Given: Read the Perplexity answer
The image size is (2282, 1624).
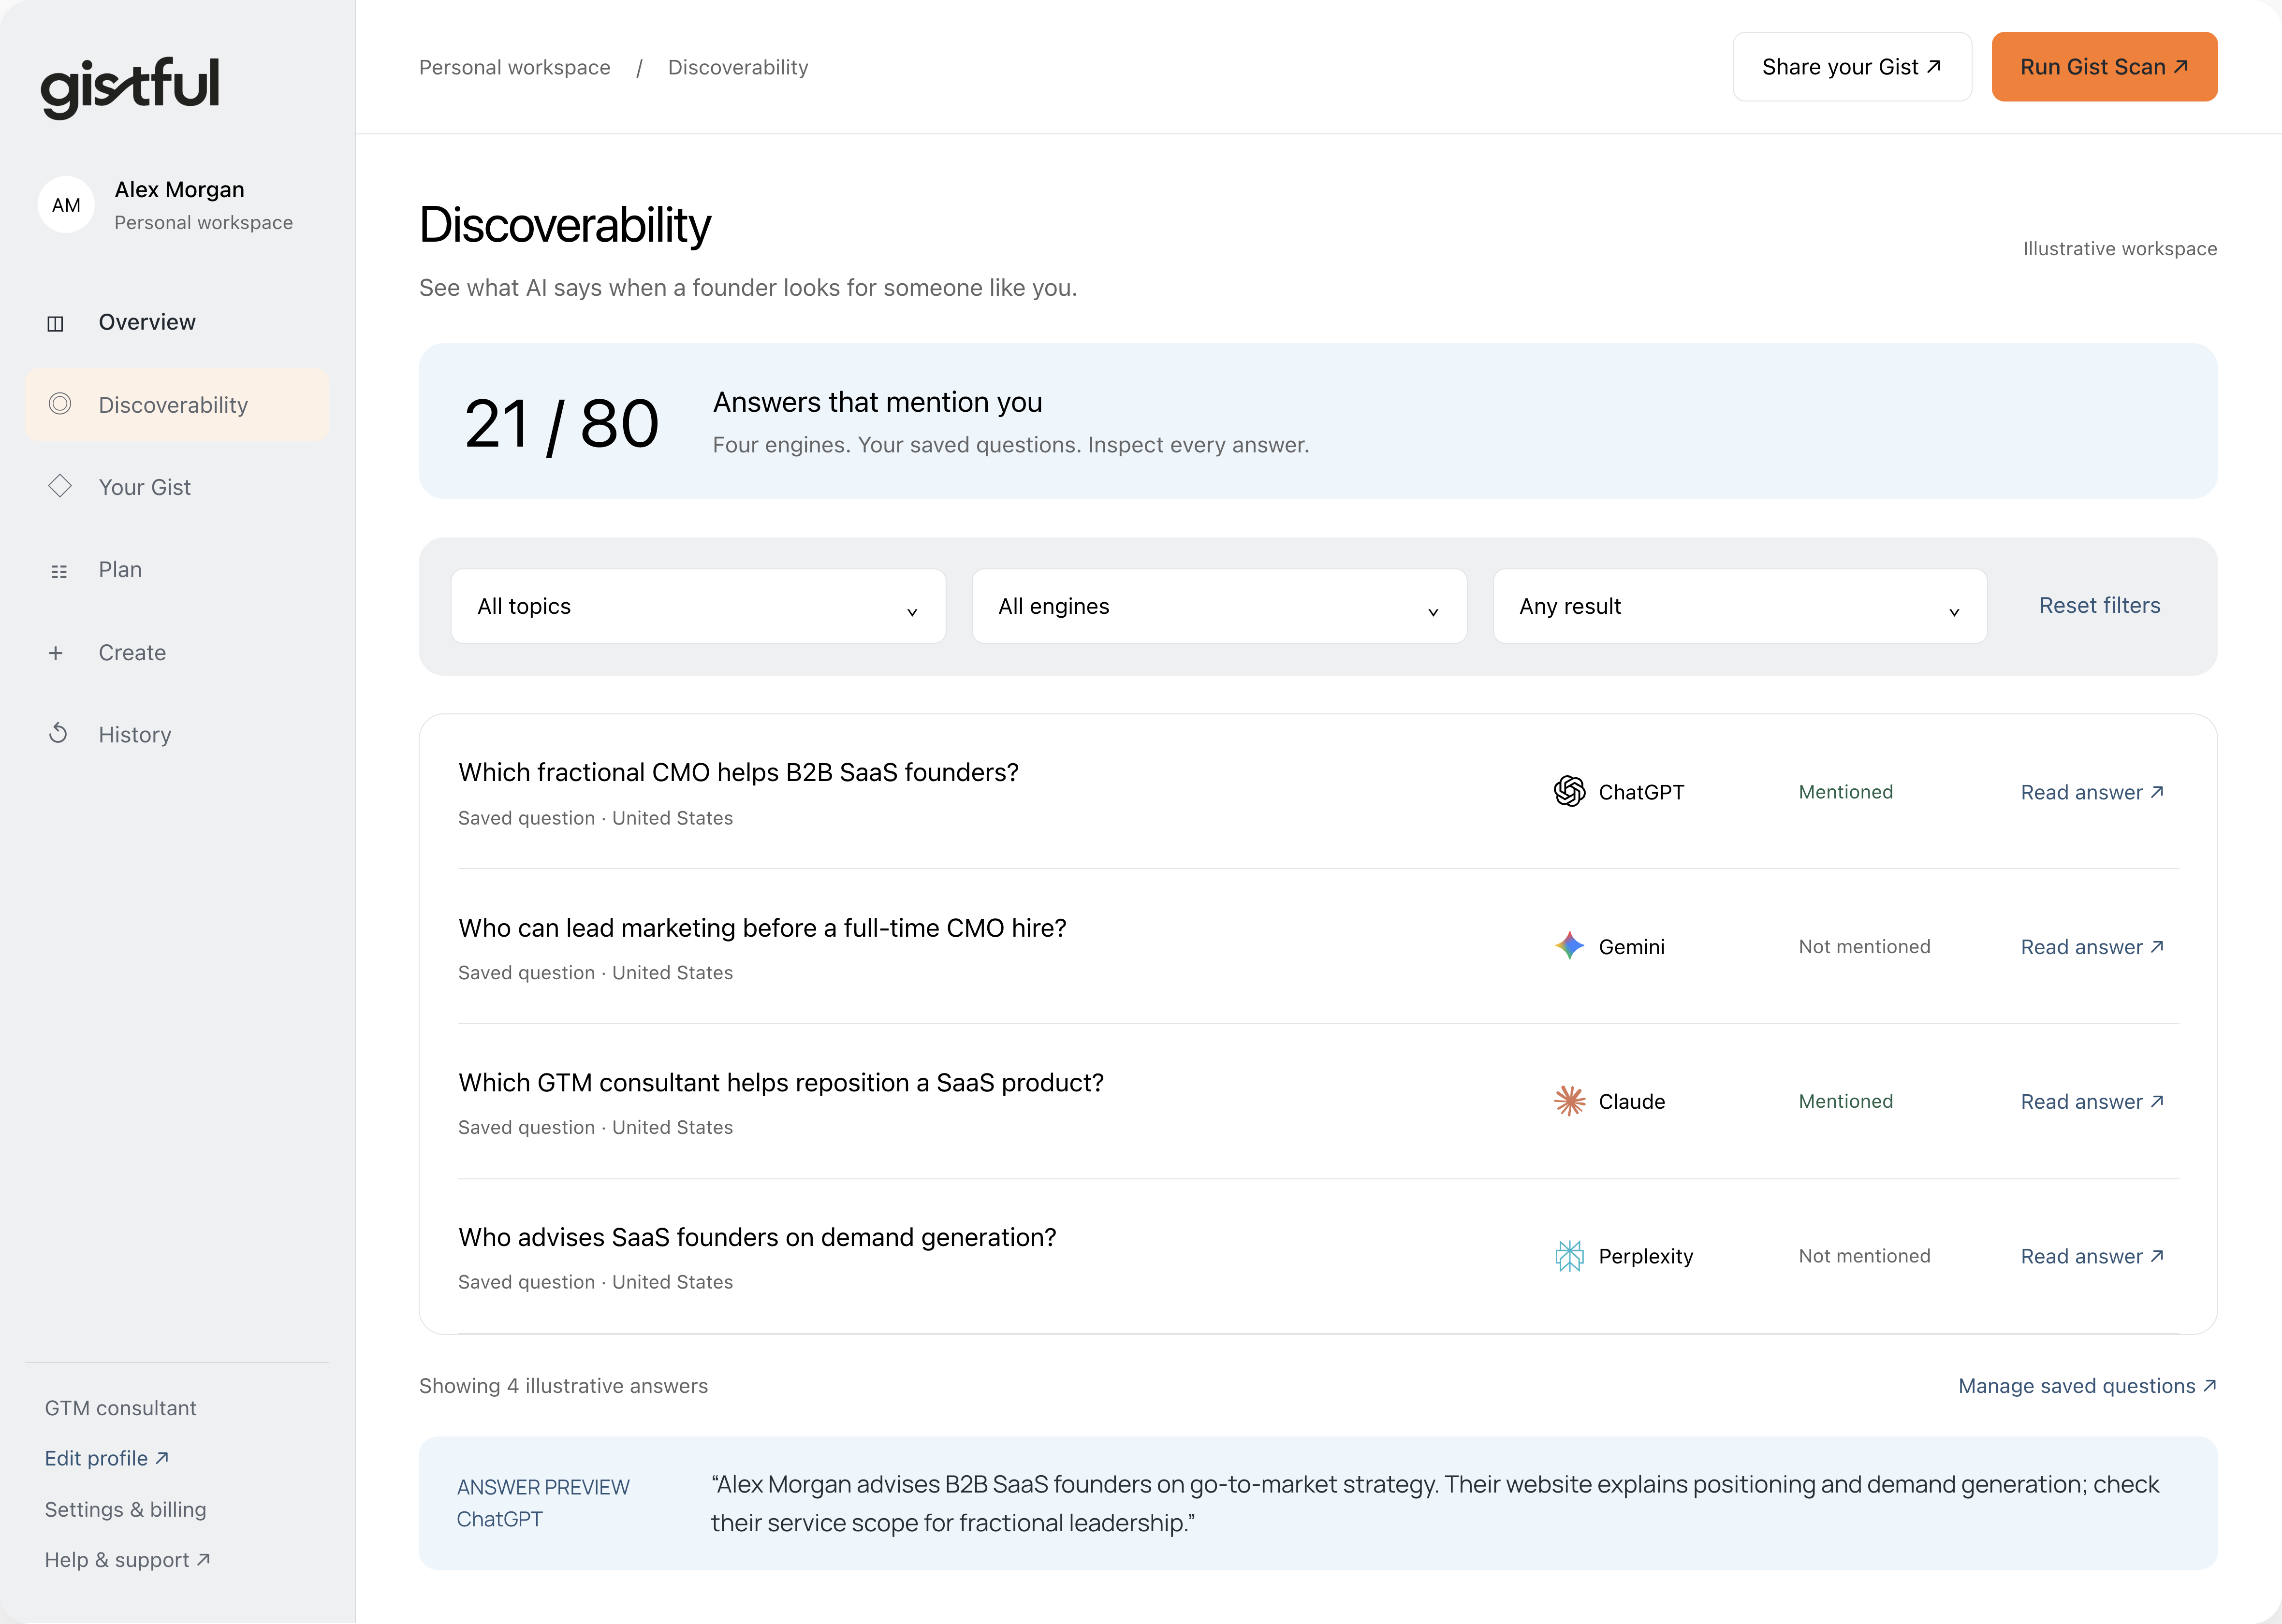Looking at the screenshot, I should click(x=2092, y=1256).
